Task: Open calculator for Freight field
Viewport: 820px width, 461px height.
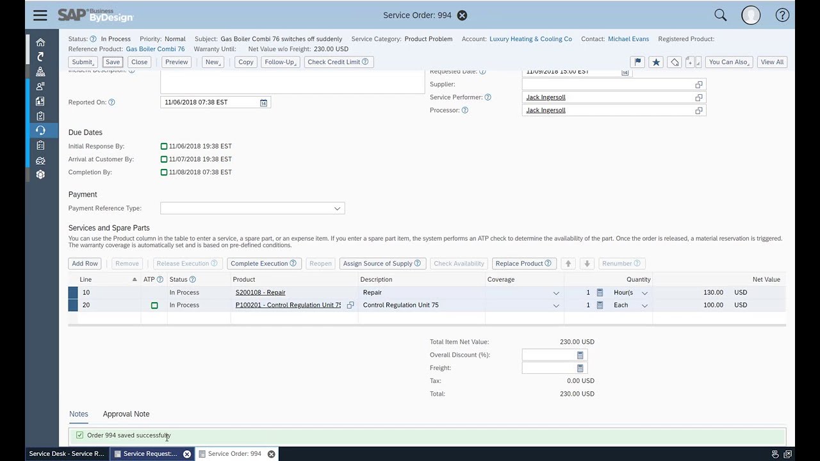Action: (x=580, y=368)
